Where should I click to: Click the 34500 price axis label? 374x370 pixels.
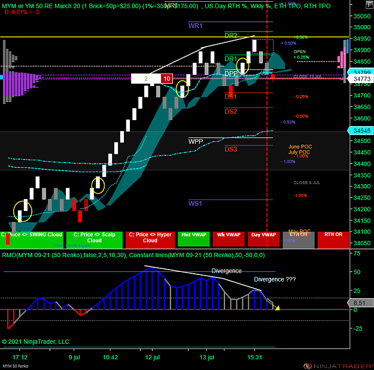(362, 141)
